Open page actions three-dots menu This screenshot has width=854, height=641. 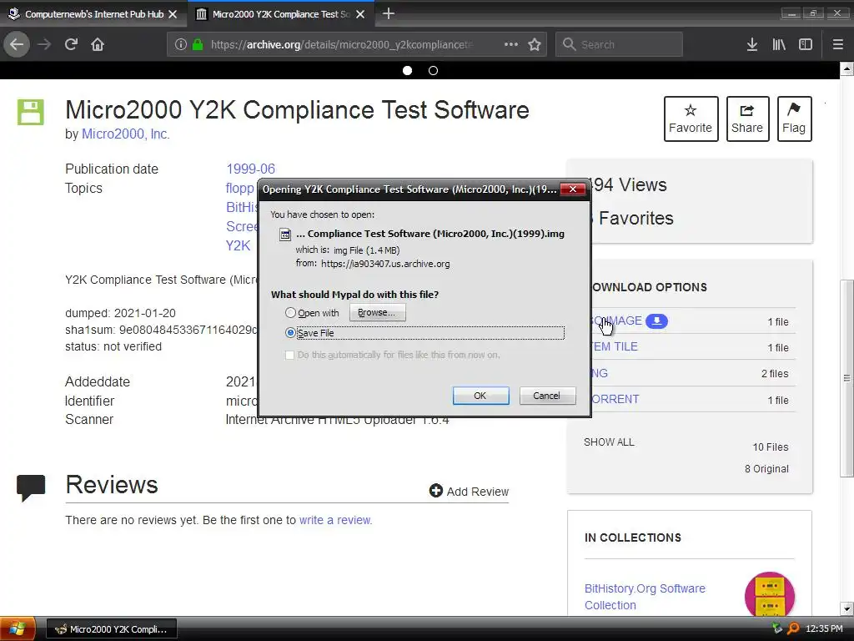click(511, 44)
